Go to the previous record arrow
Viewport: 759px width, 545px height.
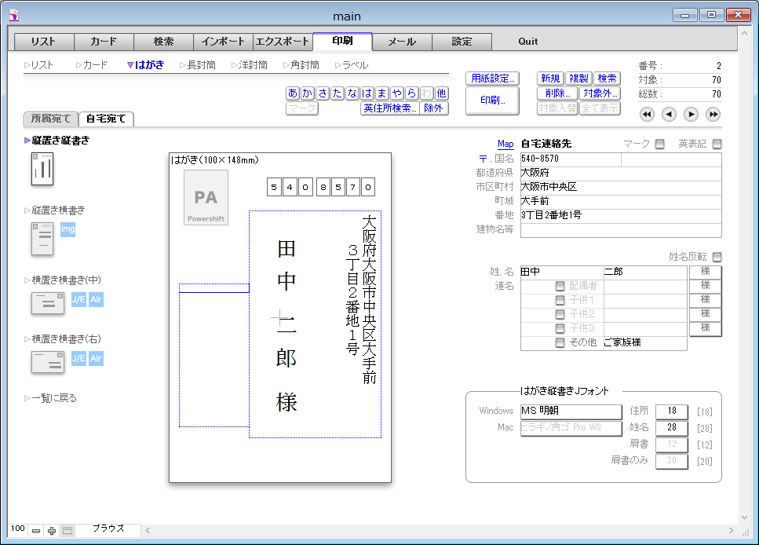pos(669,115)
